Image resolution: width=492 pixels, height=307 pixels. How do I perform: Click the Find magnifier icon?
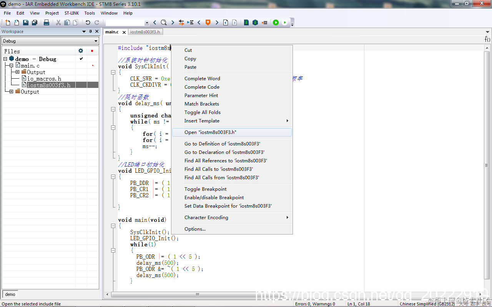(x=164, y=23)
